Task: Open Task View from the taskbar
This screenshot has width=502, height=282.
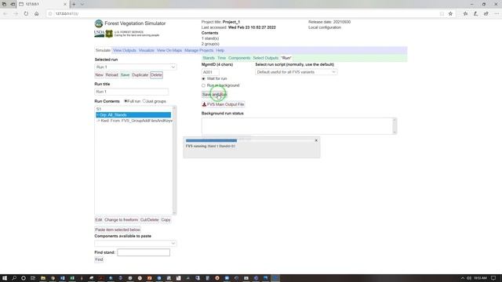Action: pos(33,278)
